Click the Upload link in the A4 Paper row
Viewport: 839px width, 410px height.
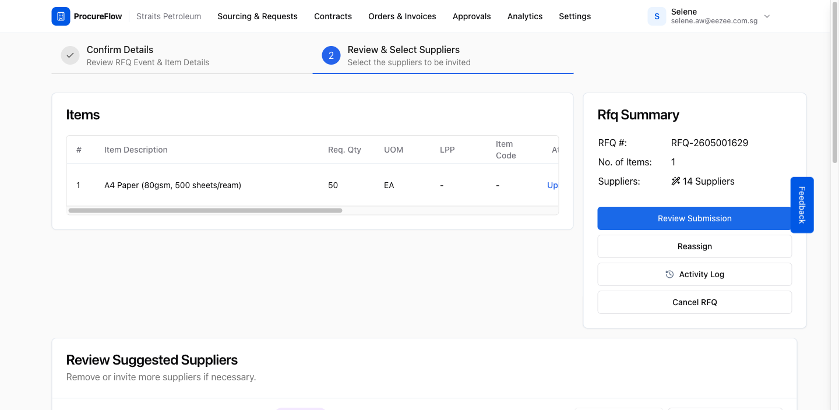pos(552,185)
